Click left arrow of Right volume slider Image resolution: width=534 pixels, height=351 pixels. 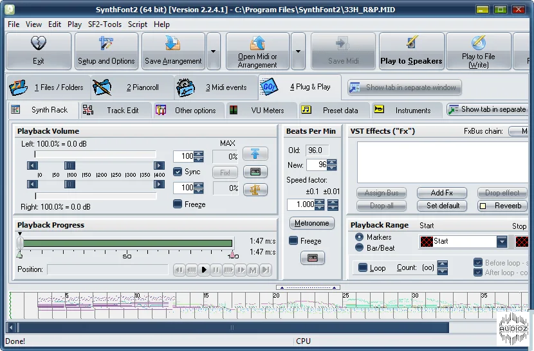(x=32, y=184)
